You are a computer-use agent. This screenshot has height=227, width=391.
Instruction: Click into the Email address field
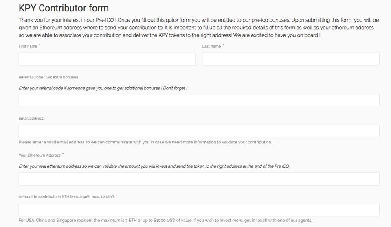pos(199,131)
